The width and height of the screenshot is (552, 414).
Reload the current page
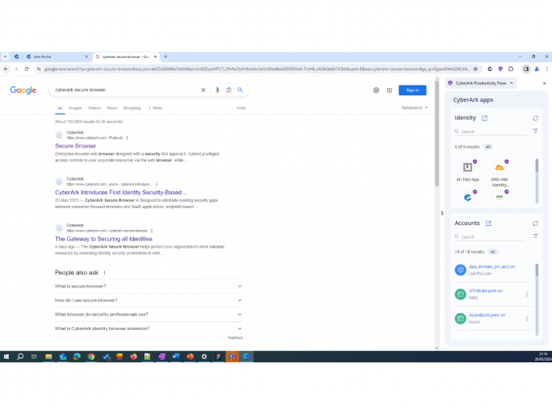(27, 69)
